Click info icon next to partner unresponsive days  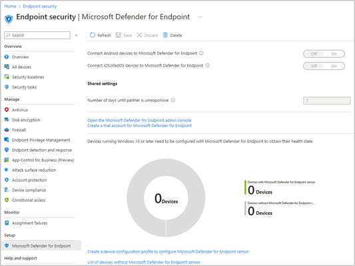coord(173,100)
